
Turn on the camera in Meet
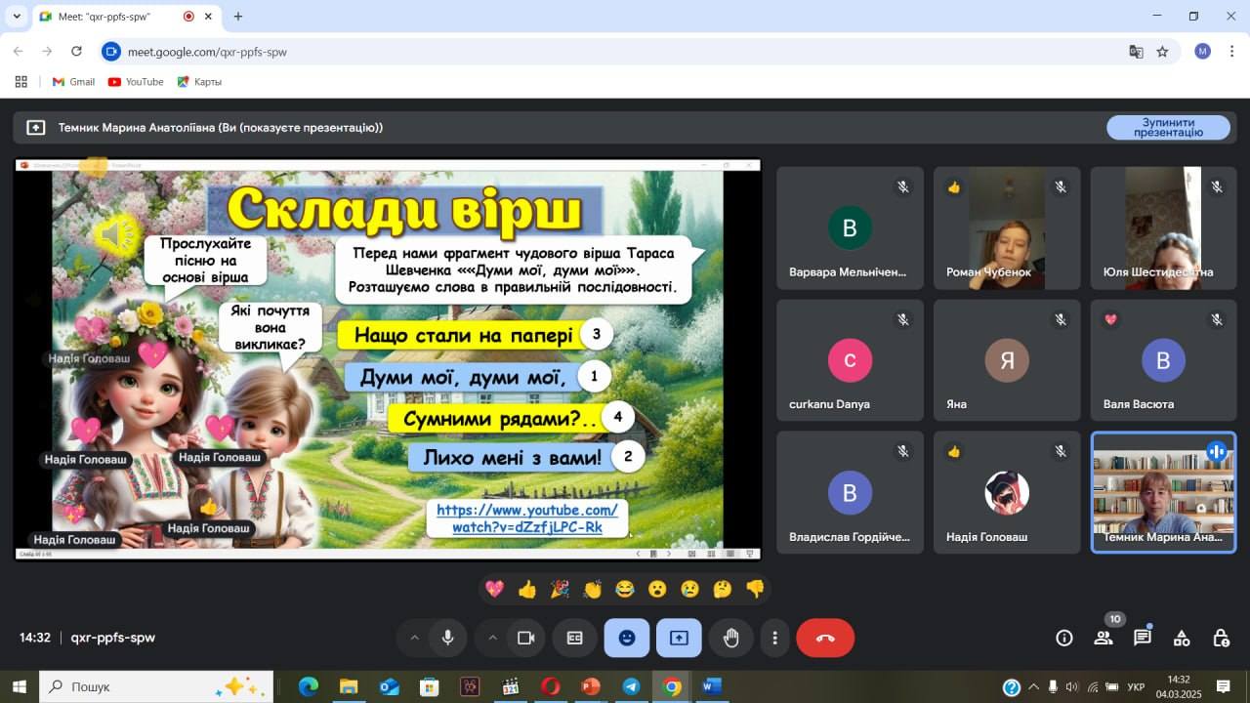(x=525, y=638)
